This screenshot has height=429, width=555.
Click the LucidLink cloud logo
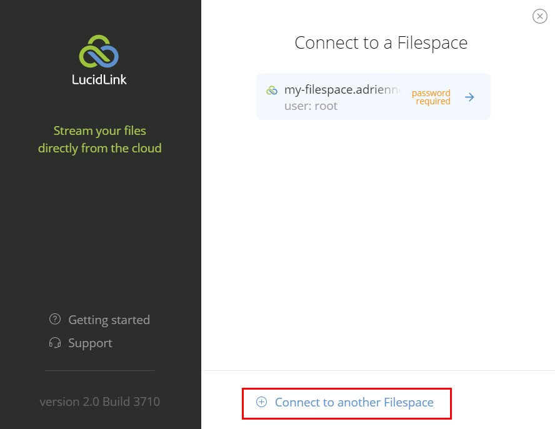click(x=99, y=51)
